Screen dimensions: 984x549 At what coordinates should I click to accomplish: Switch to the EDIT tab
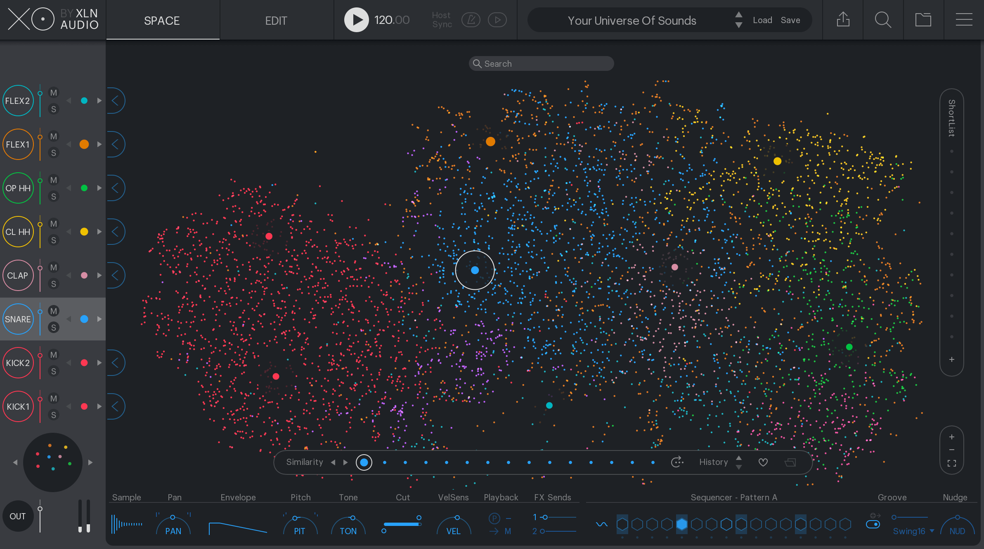pyautogui.click(x=276, y=20)
